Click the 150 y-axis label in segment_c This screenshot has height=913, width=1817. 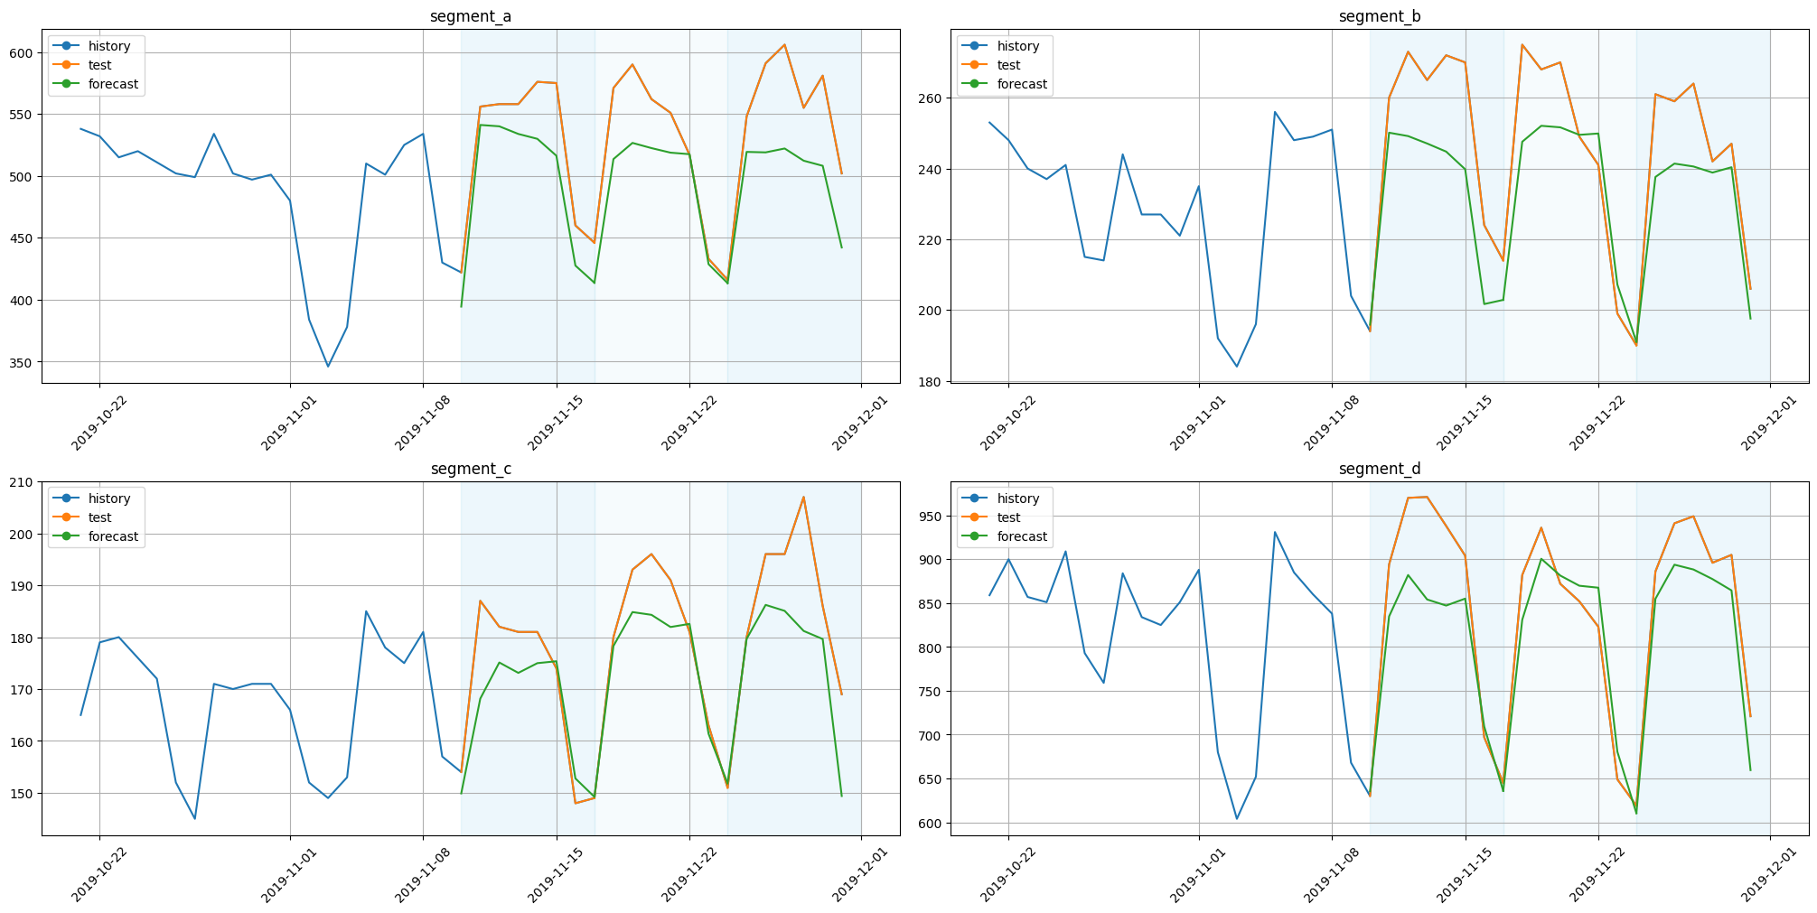coord(23,794)
